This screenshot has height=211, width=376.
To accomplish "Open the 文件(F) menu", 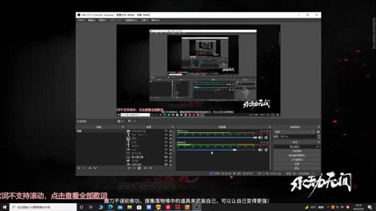I will coord(81,20).
